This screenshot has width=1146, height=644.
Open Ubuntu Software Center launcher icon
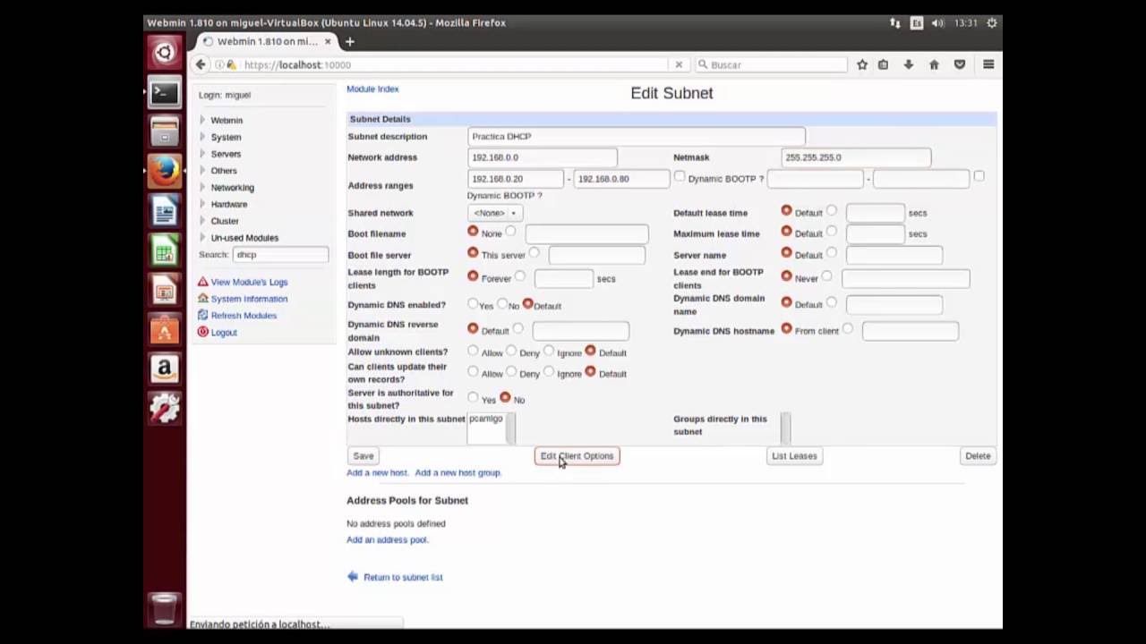click(x=165, y=329)
